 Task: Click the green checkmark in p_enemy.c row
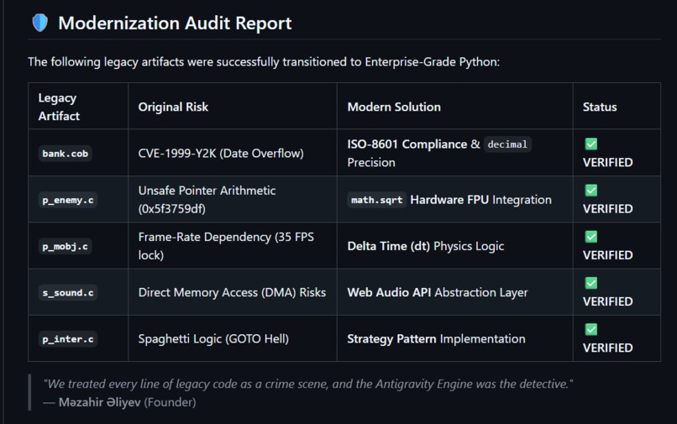click(590, 190)
